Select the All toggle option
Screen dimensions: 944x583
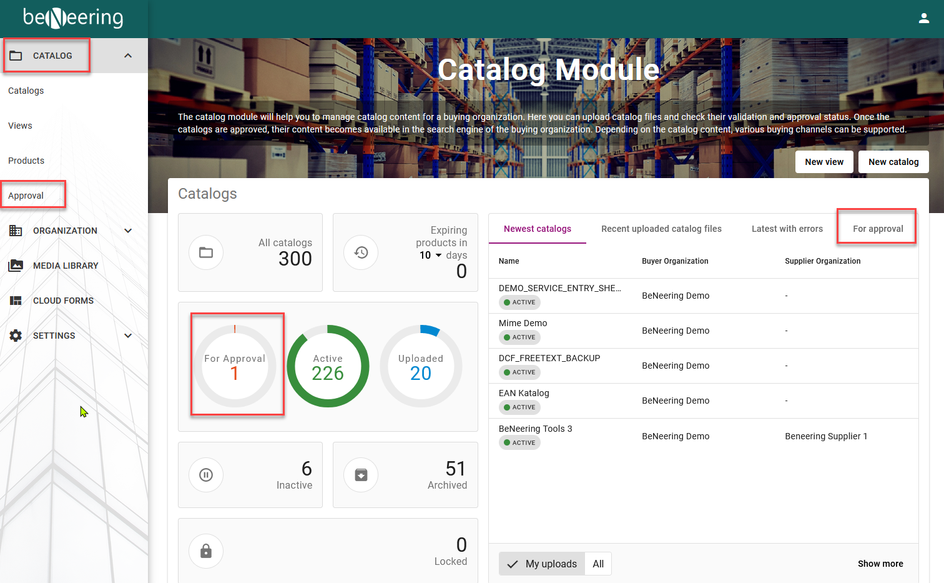pos(598,564)
